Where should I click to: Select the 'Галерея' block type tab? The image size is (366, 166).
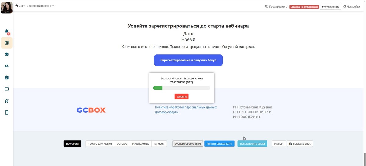[159, 144]
